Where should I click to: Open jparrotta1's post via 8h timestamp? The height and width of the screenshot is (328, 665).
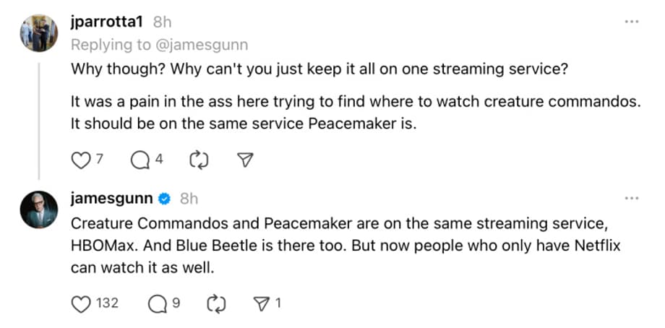coord(163,22)
